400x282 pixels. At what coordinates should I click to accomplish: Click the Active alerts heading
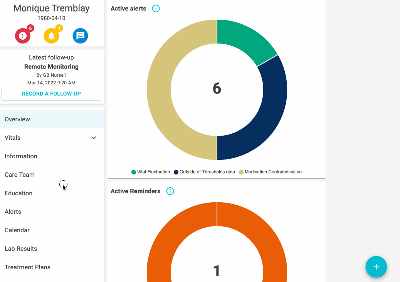point(128,8)
